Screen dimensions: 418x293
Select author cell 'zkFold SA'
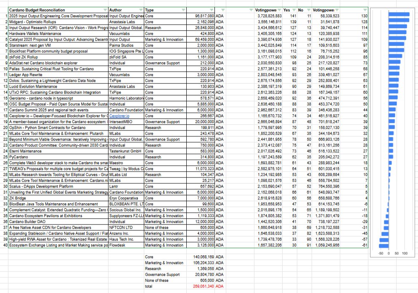click(x=126, y=57)
